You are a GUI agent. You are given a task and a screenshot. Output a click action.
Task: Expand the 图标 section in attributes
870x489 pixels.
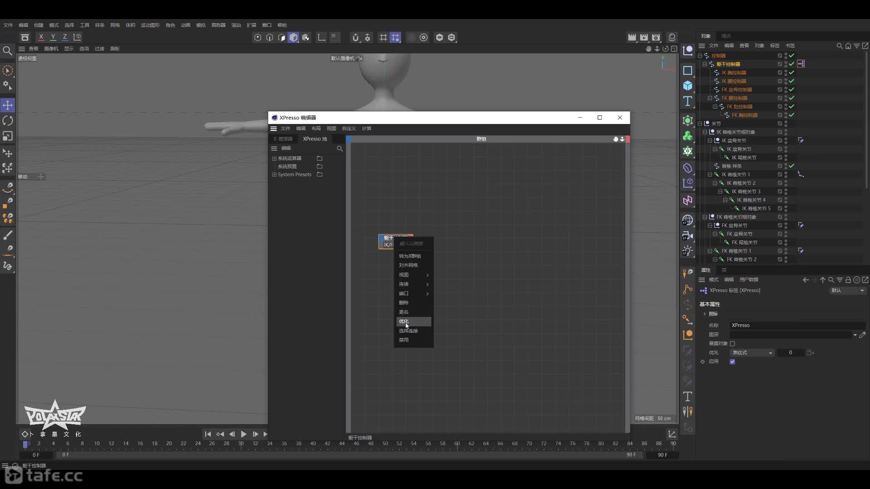click(x=705, y=314)
